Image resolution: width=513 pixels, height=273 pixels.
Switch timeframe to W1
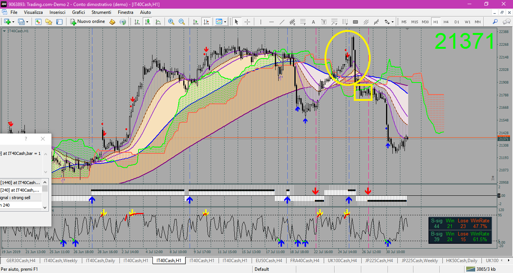tap(467, 22)
